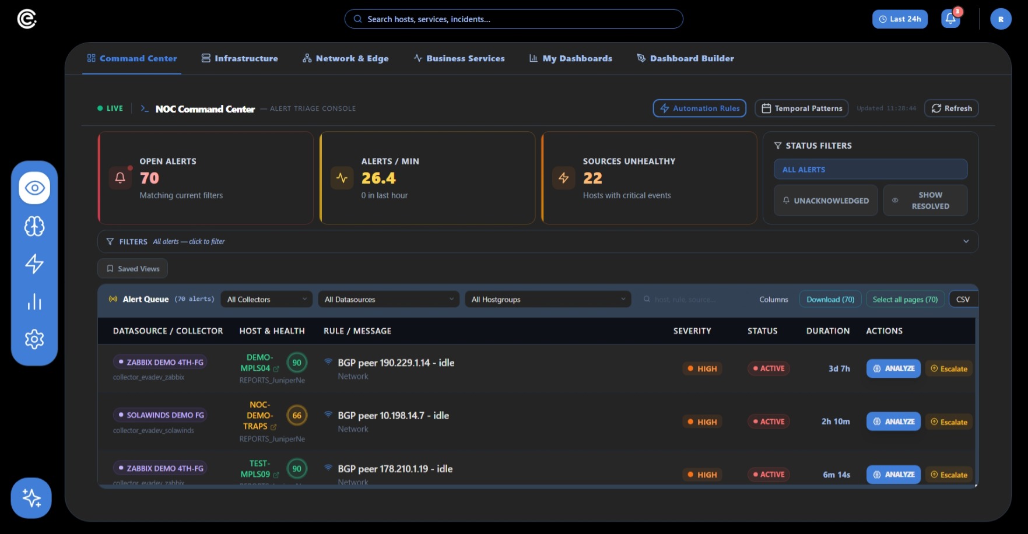Switch to the Infrastructure tab
Screen dimensions: 1028x534
240,58
